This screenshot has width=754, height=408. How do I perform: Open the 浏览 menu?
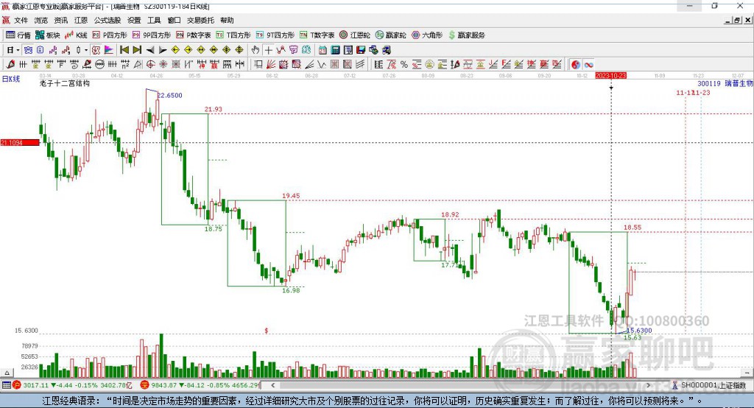(41, 20)
